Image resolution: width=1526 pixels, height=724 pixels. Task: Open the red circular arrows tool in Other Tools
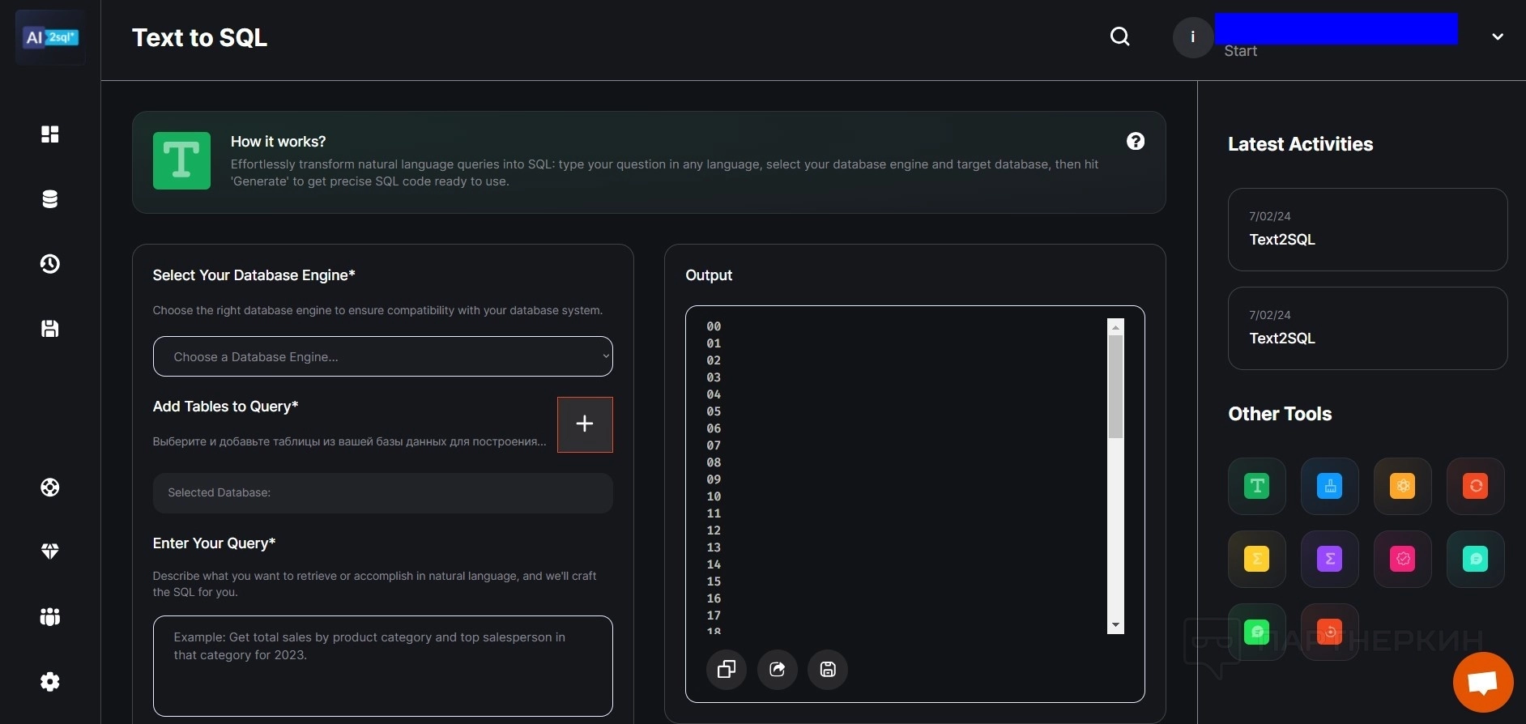1476,486
